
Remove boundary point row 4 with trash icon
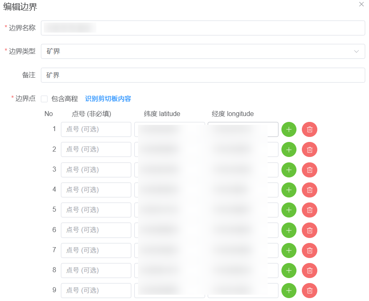pyautogui.click(x=309, y=190)
